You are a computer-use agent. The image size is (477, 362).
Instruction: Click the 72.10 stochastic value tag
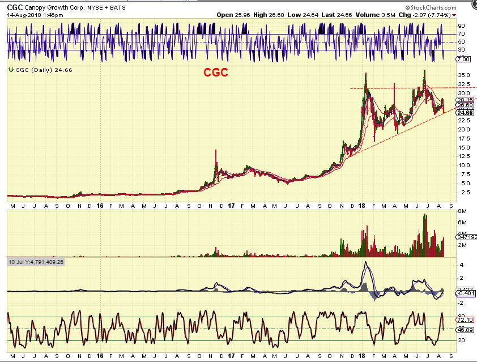[465, 320]
